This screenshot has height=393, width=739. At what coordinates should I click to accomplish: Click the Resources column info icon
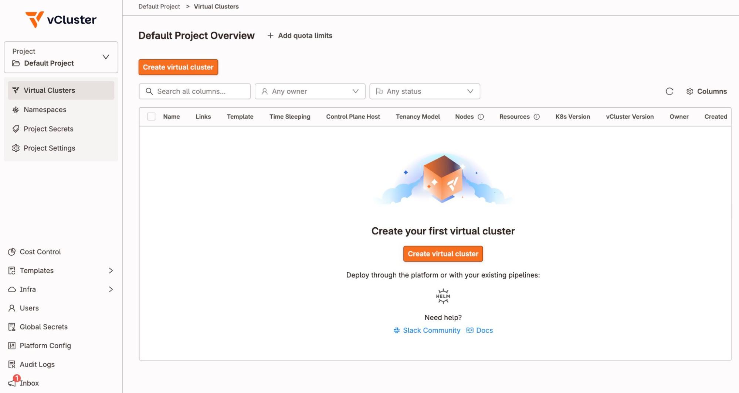pyautogui.click(x=536, y=117)
